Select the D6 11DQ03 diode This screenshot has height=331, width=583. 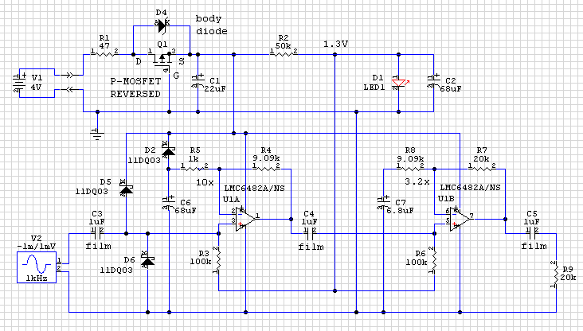[x=147, y=261]
